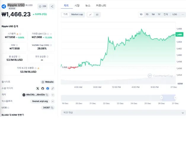Viewport: 186px width, 142px height.
Task: Open market cap info icon
Action: tap(20, 34)
